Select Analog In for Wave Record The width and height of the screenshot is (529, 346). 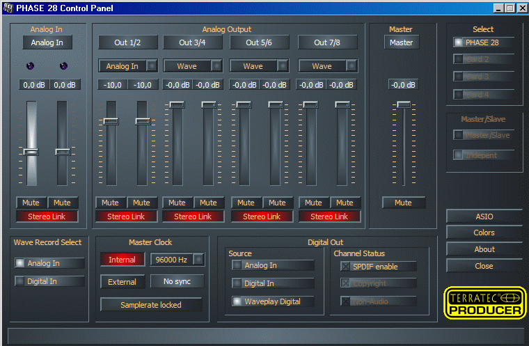(20, 263)
